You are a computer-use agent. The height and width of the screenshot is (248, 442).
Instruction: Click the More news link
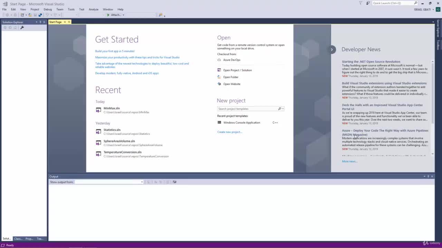coord(350,161)
